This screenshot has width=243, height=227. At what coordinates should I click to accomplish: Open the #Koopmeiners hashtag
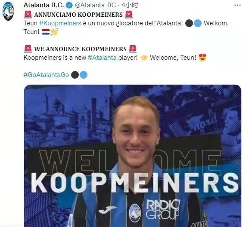coord(60,23)
